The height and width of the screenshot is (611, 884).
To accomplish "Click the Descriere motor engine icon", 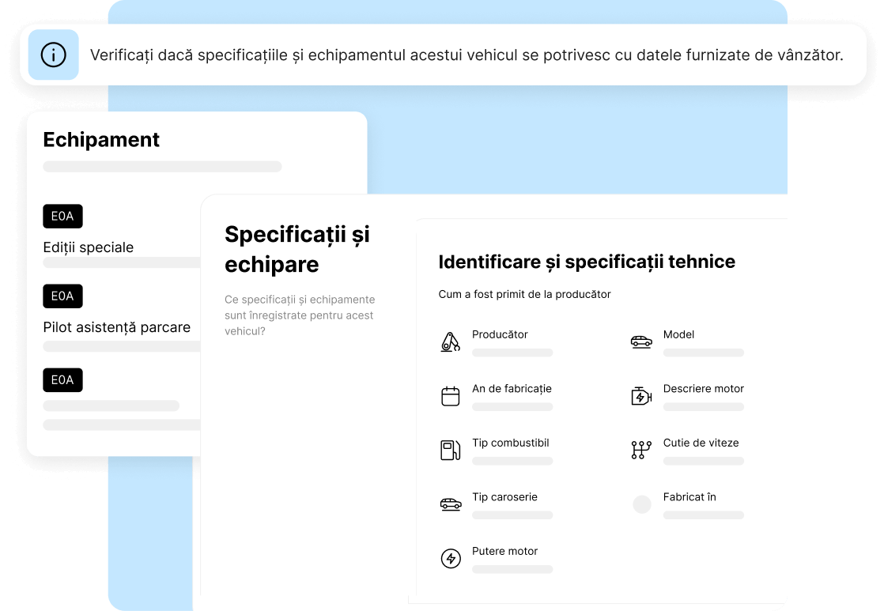I will (641, 396).
